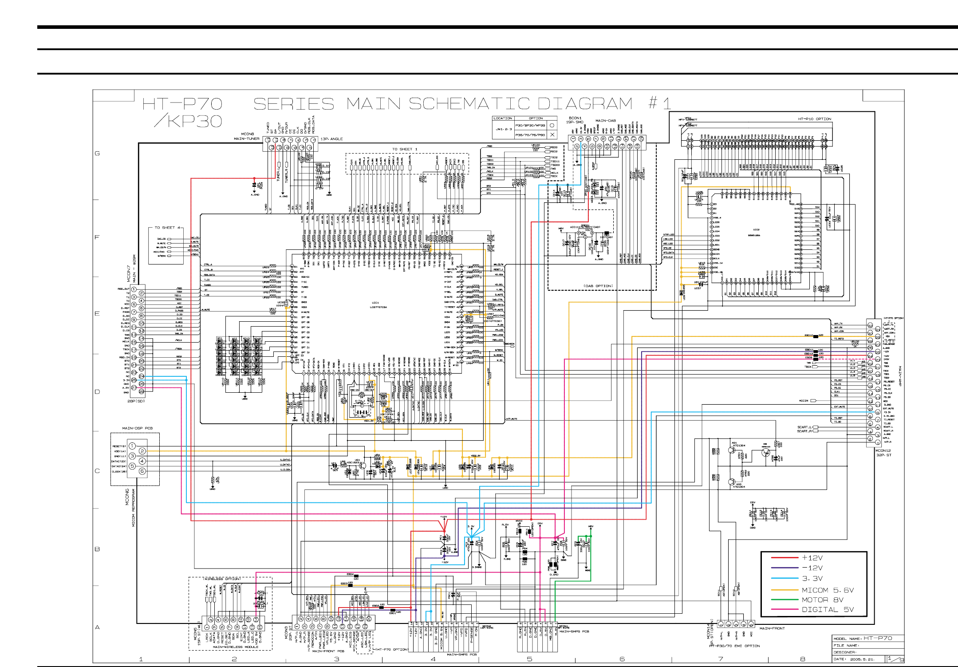This screenshot has width=958, height=667.
Task: Click the "P30/BP30/WP39" table cell
Action: pyautogui.click(x=530, y=126)
